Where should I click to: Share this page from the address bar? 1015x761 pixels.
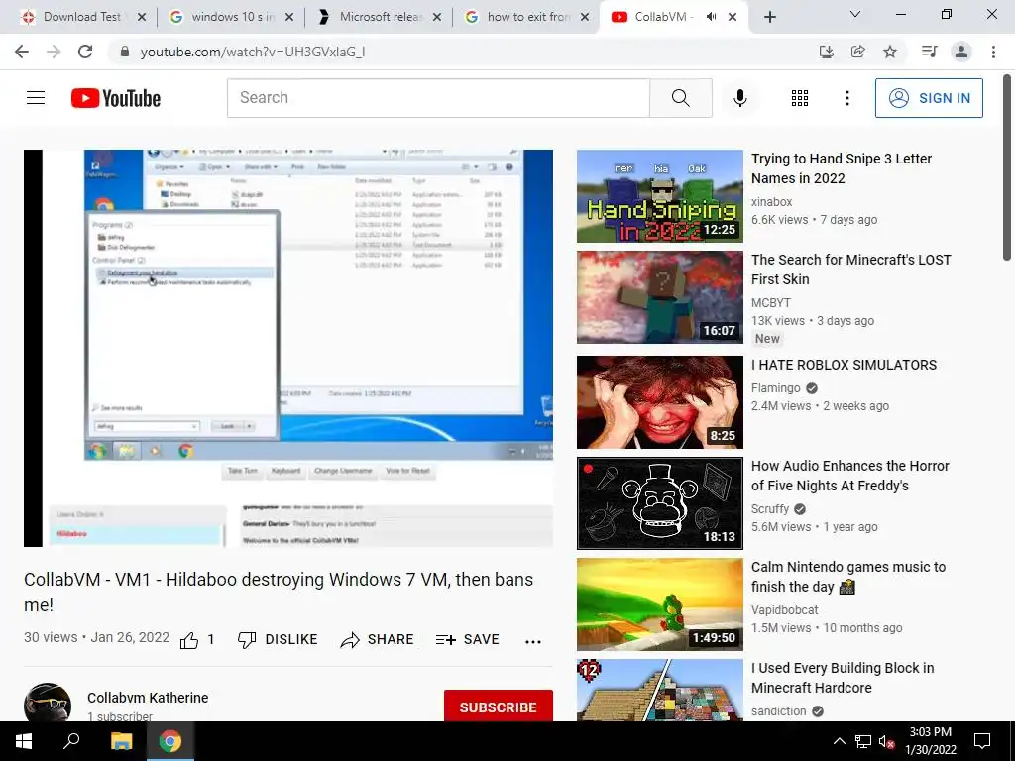point(858,52)
